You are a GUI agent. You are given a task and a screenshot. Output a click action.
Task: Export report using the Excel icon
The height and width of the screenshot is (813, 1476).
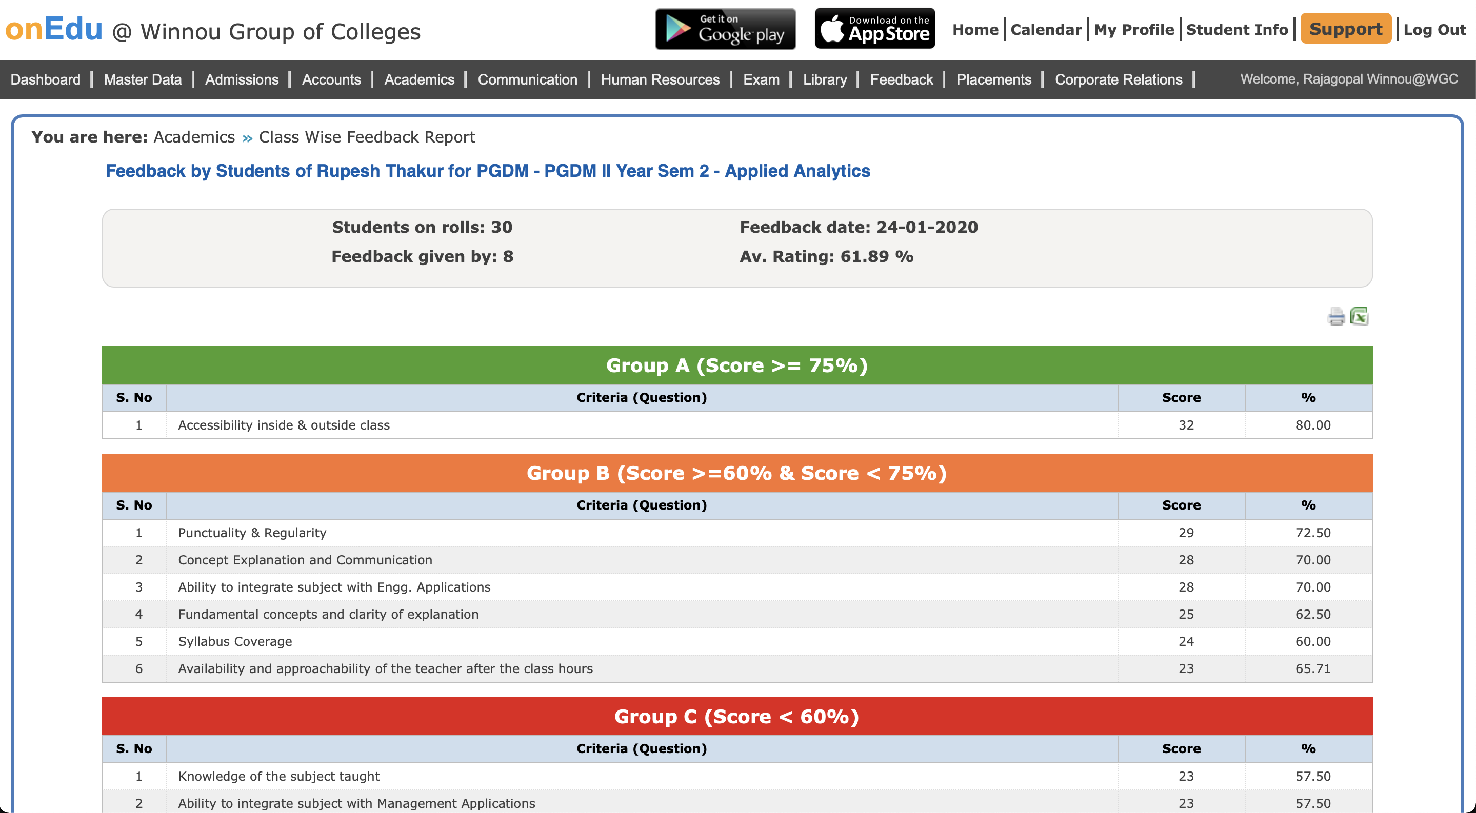point(1359,316)
